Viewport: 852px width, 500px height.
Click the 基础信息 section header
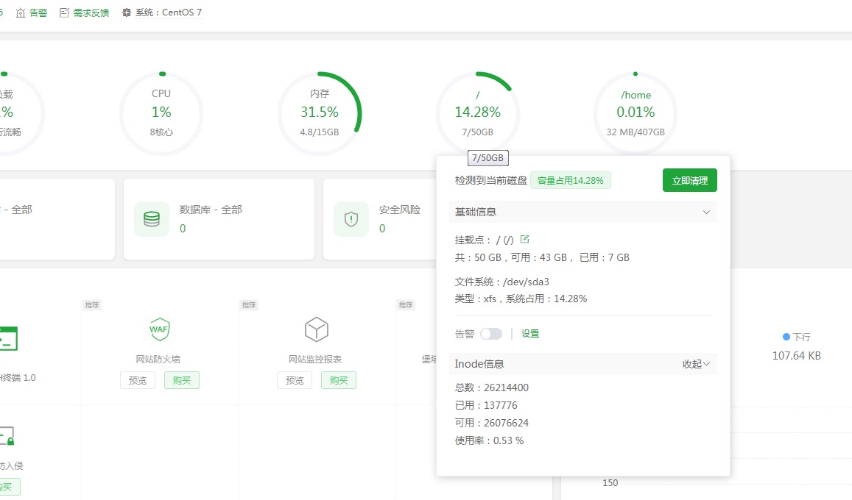583,212
